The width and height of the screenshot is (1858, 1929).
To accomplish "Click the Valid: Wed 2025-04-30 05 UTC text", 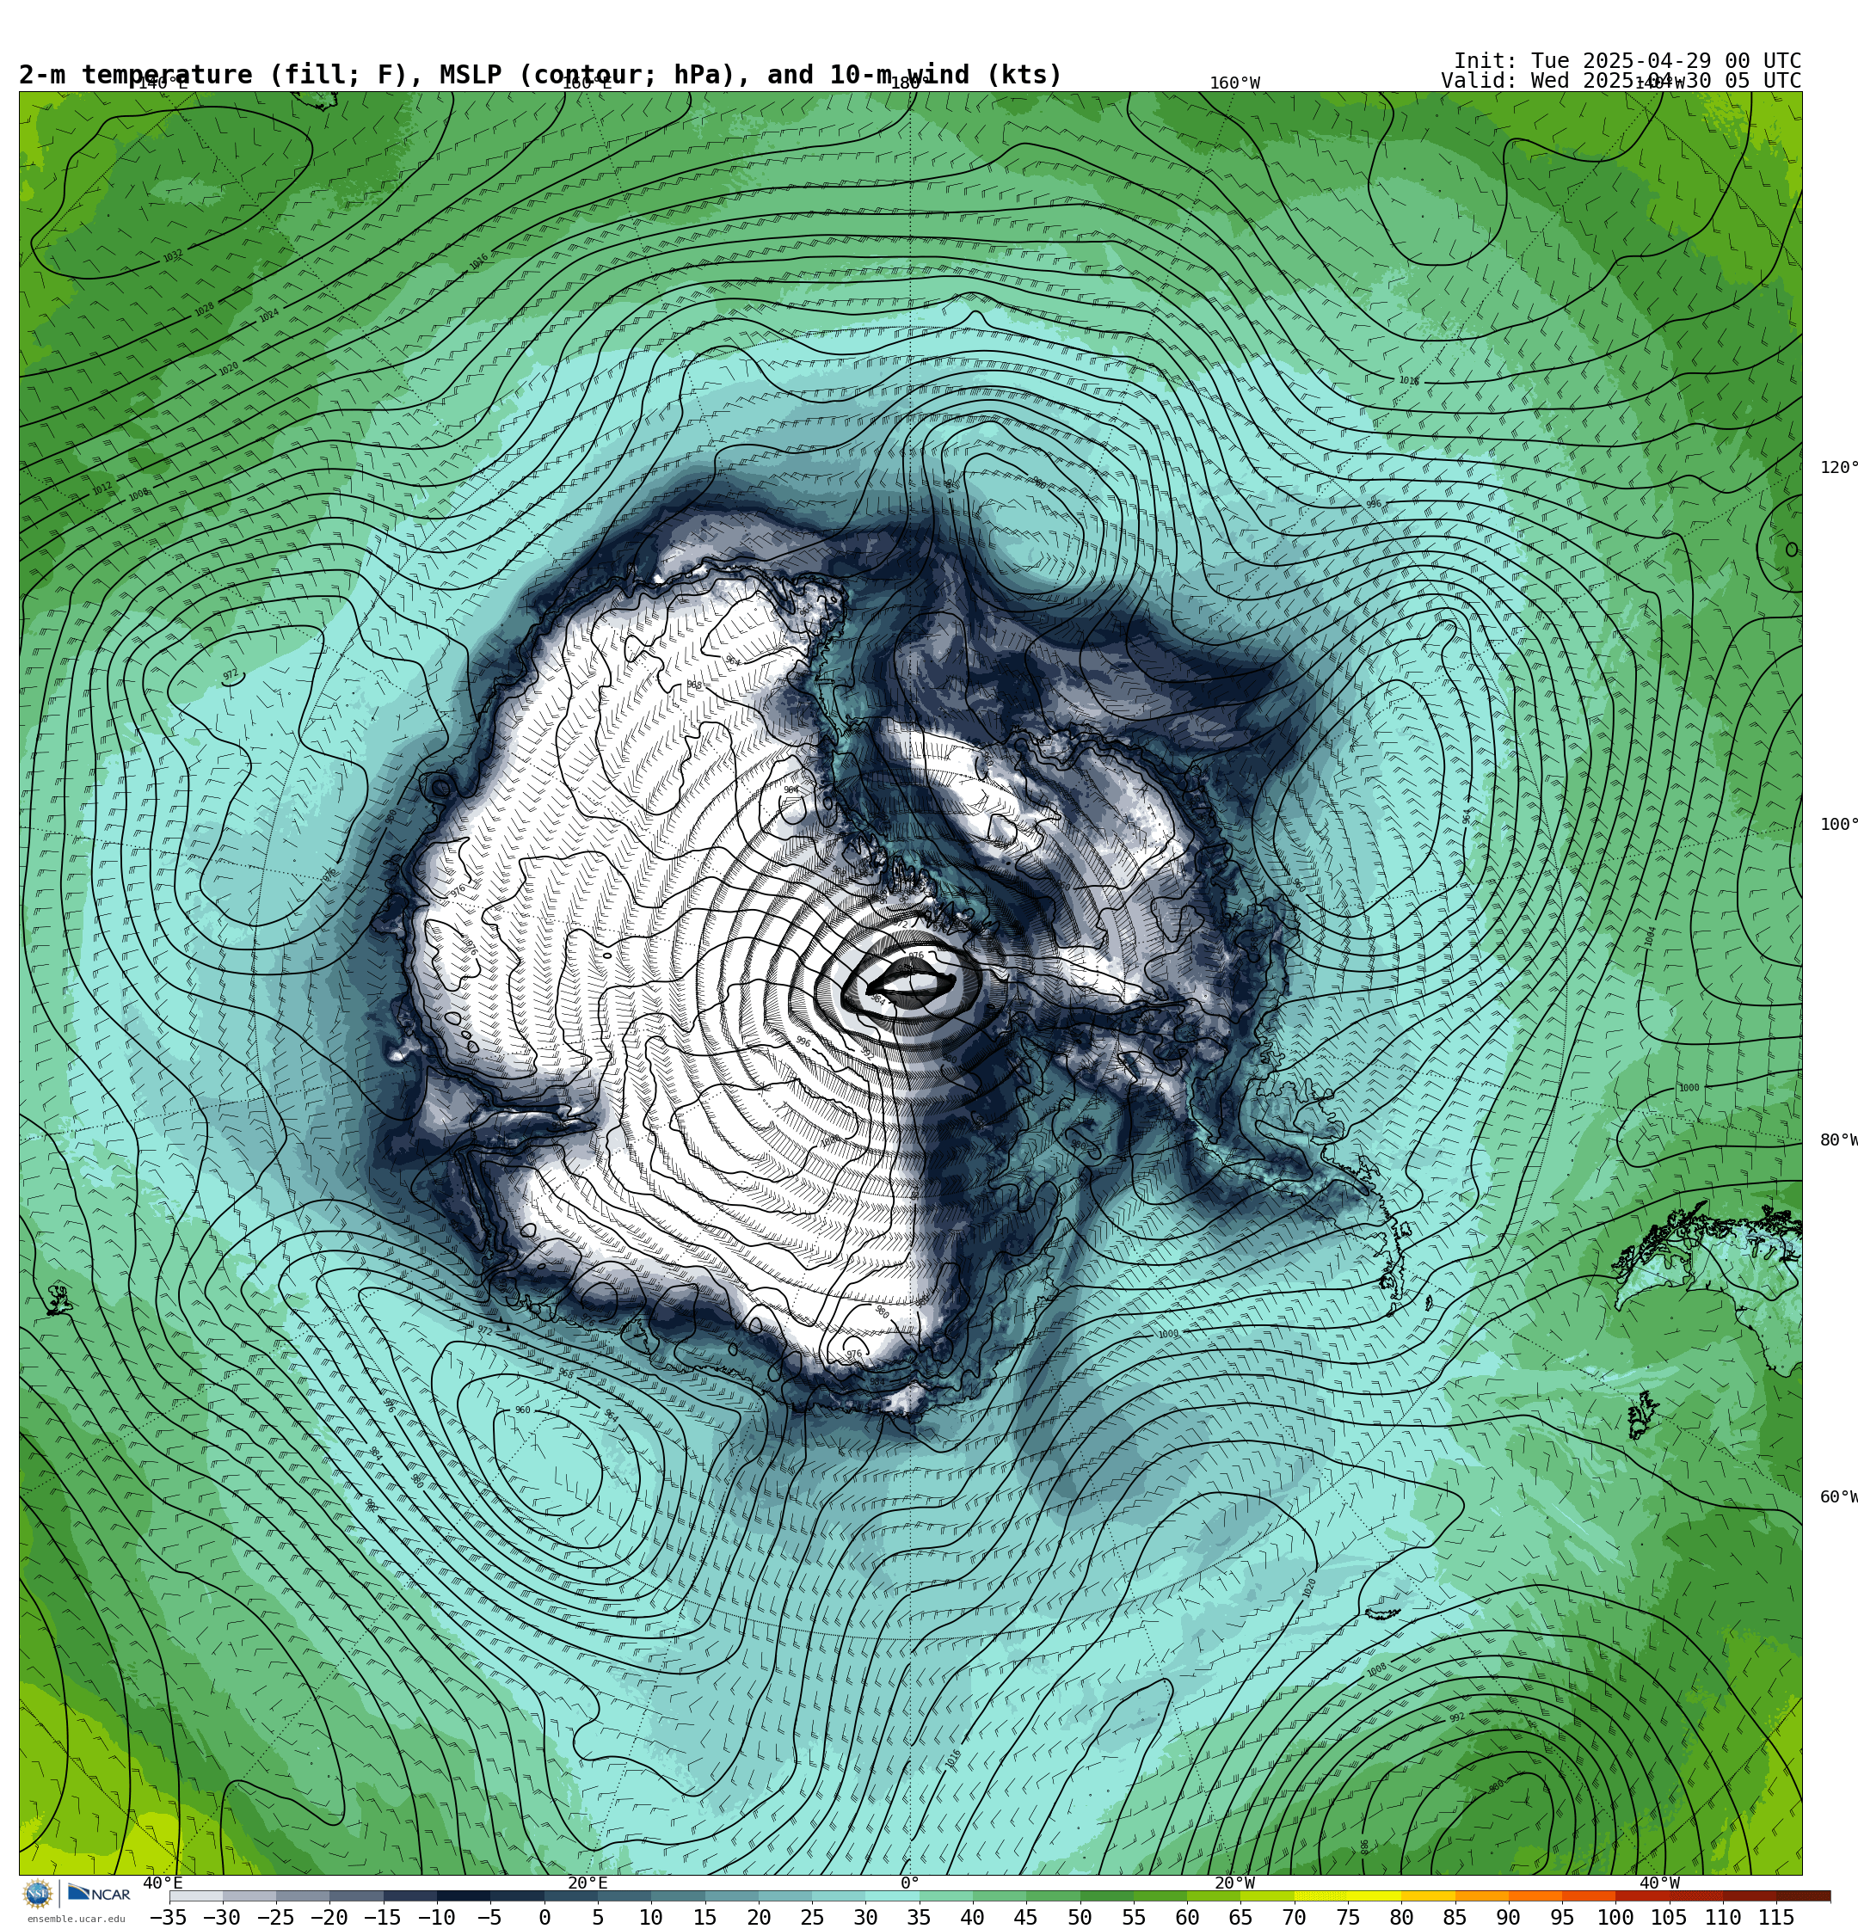I will click(1621, 81).
